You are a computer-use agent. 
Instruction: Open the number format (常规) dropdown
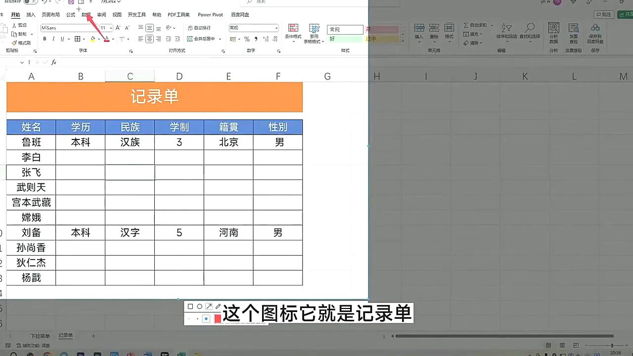[275, 28]
